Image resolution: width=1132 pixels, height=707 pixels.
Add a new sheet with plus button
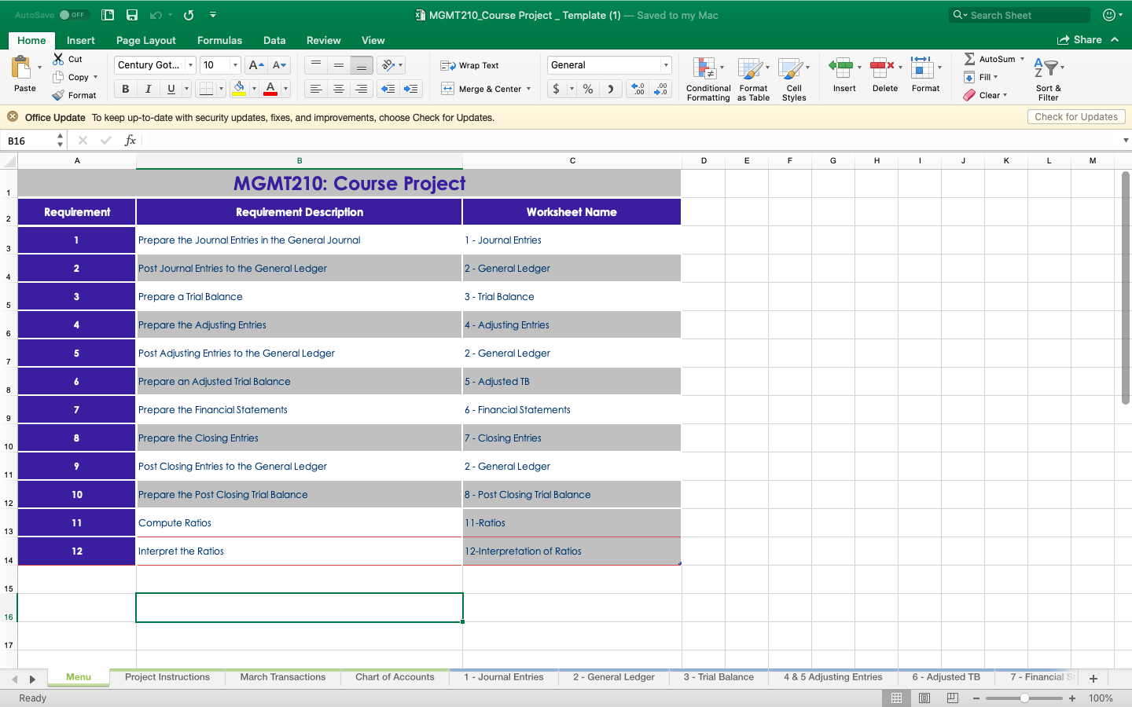(1093, 678)
